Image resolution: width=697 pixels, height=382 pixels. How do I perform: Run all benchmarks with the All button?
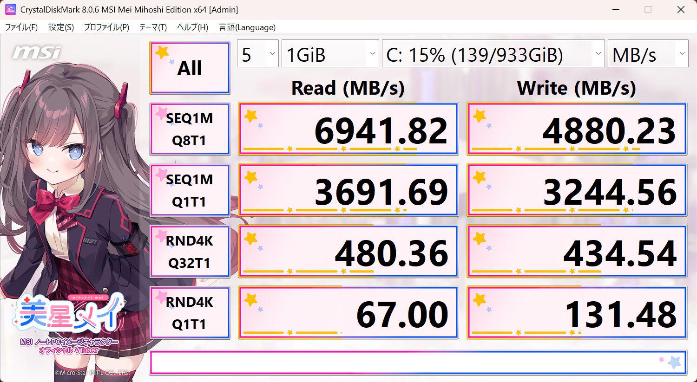coord(190,67)
